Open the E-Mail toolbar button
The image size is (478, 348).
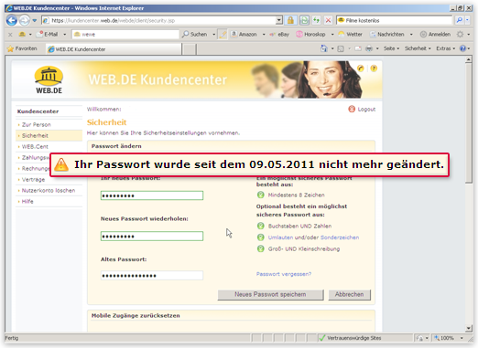click(48, 35)
